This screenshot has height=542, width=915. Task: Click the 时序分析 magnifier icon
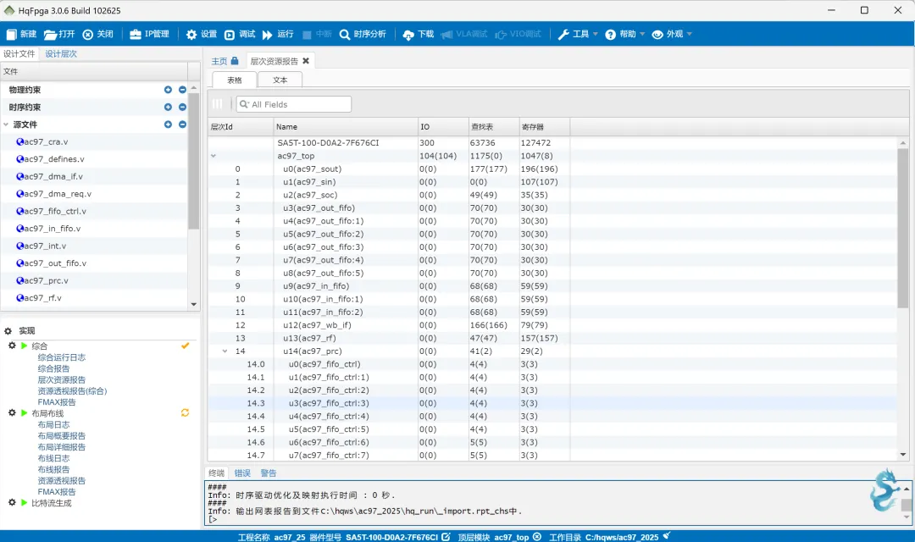[x=345, y=35]
